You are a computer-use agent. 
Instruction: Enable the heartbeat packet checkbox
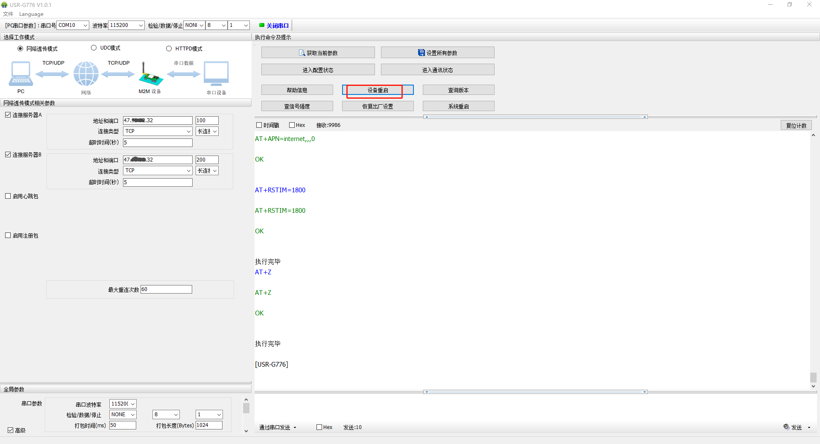8,196
